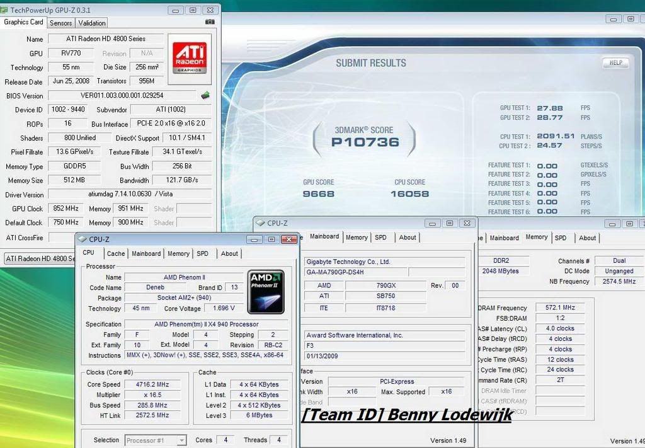Click the HELP button in 3DMark
The image size is (645, 448).
pos(615,62)
